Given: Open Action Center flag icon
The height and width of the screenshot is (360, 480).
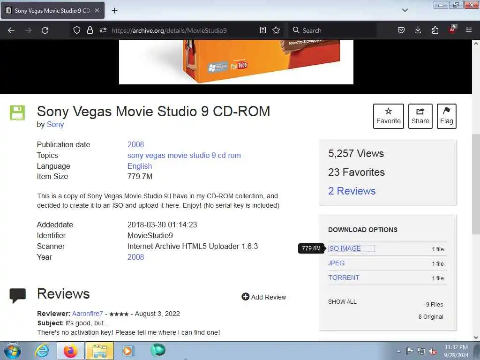Looking at the screenshot, I should 410,351.
